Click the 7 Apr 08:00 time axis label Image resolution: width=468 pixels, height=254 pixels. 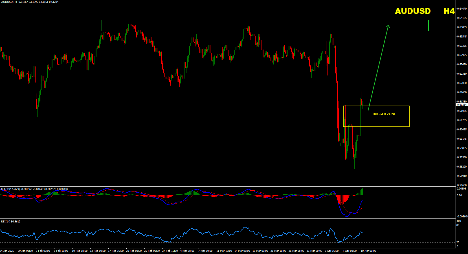pyautogui.click(x=350, y=251)
